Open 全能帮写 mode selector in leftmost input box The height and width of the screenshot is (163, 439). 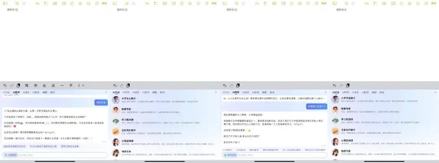pos(10,155)
